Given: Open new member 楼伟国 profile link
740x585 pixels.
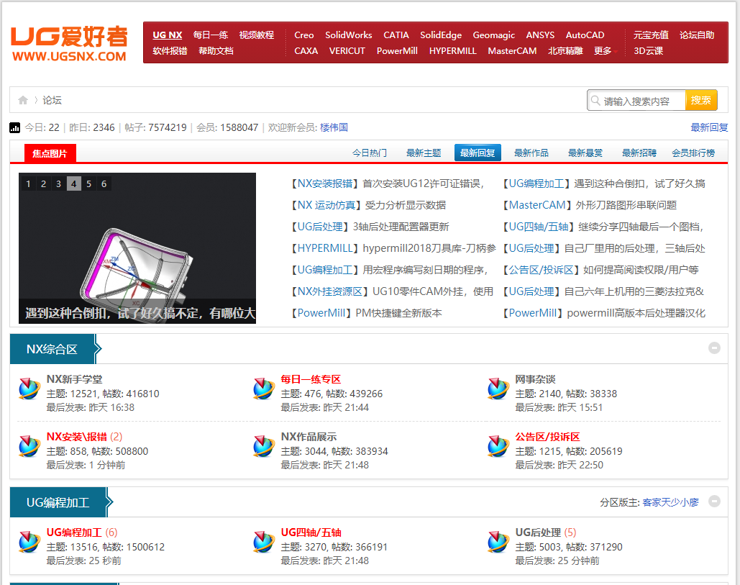Looking at the screenshot, I should 334,127.
